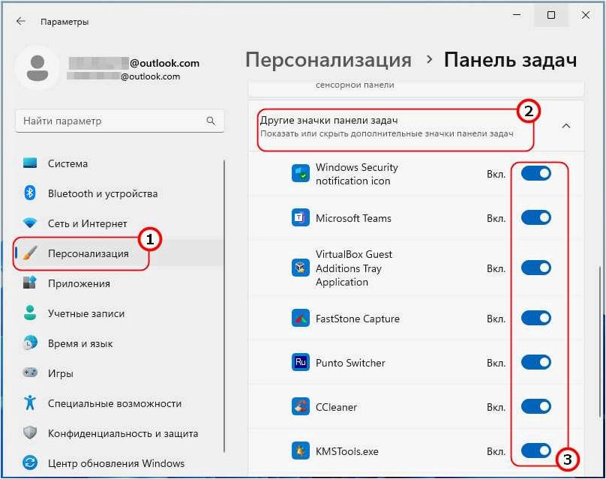Open the Персонализация breadcrumb link

(328, 60)
